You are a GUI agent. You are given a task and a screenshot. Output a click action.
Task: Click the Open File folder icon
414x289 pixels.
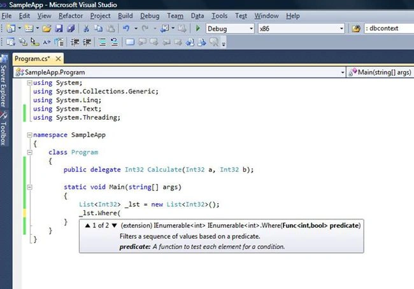[46, 28]
